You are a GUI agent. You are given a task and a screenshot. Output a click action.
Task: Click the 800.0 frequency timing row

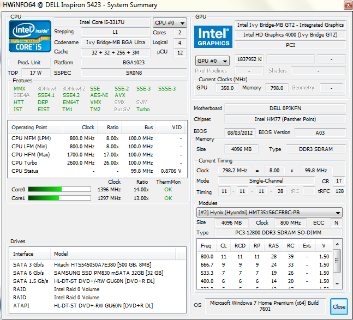pyautogui.click(x=265, y=256)
